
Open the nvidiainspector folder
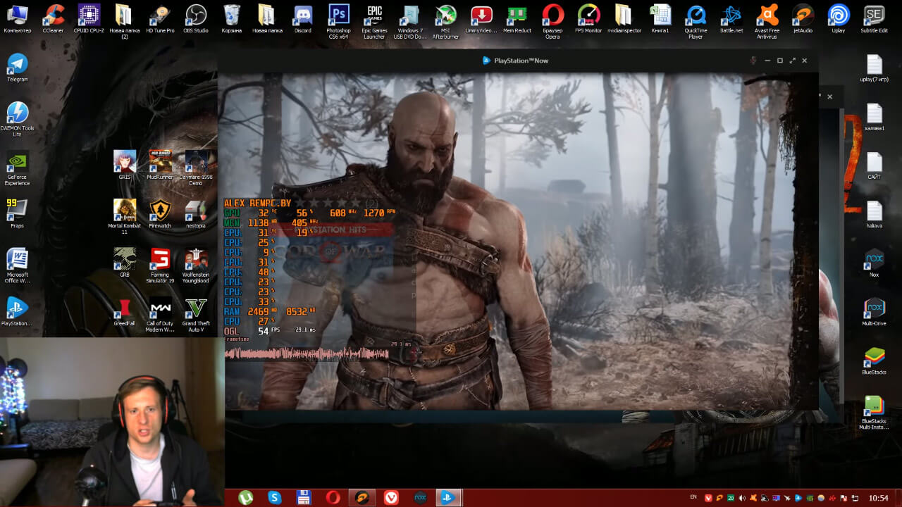[x=624, y=19]
